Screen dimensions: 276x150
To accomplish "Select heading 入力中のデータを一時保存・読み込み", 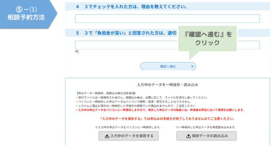I will coord(168,85).
